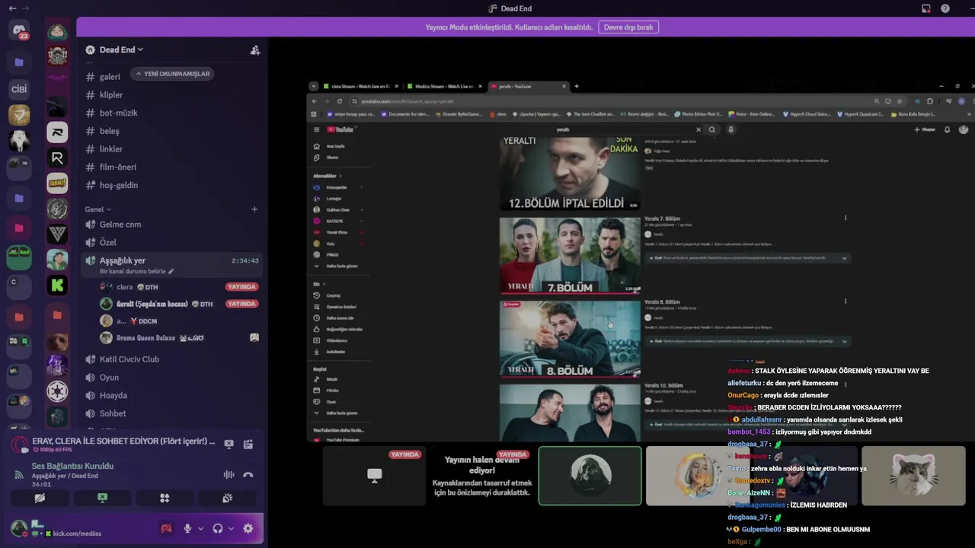The width and height of the screenshot is (975, 548).
Task: Select white R logo server icon
Action: [57, 132]
